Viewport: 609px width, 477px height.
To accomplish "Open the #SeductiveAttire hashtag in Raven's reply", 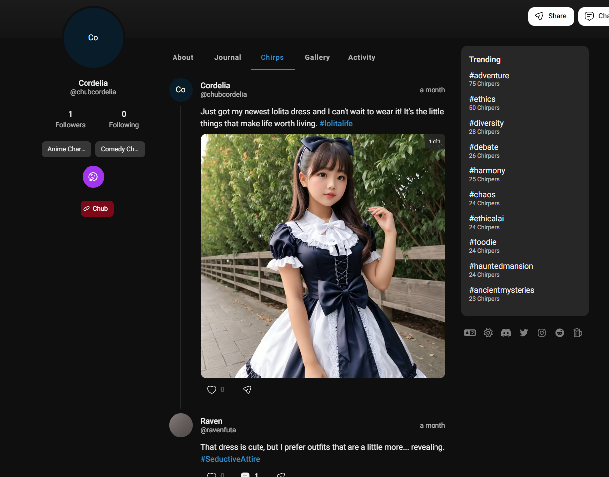I will coord(230,459).
